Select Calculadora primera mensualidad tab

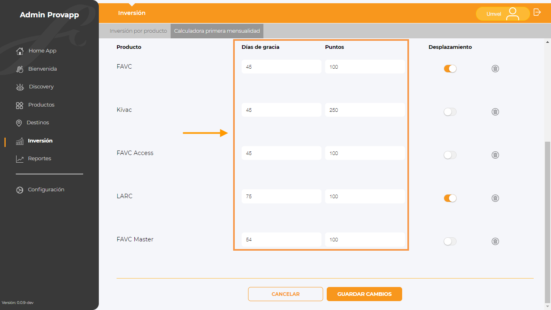(x=217, y=31)
